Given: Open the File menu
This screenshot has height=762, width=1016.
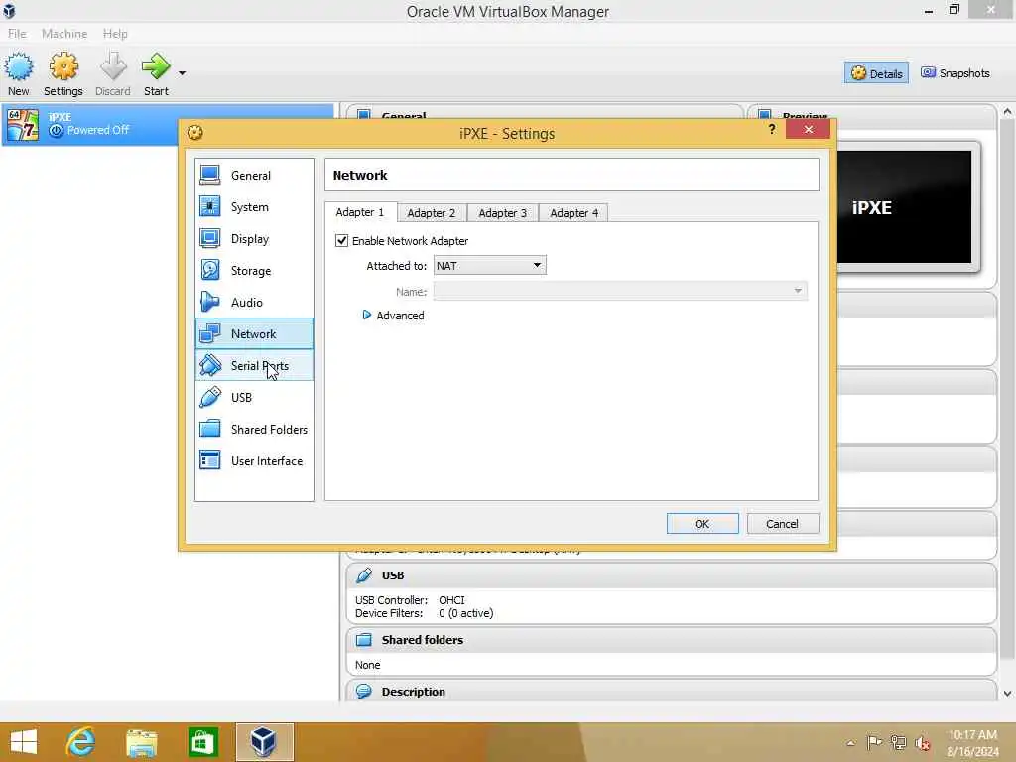Looking at the screenshot, I should [x=17, y=33].
